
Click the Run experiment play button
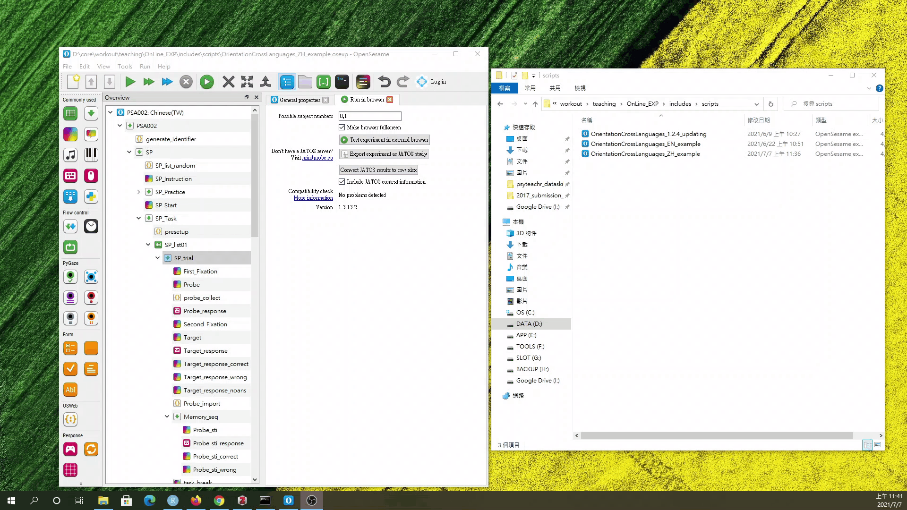click(130, 82)
